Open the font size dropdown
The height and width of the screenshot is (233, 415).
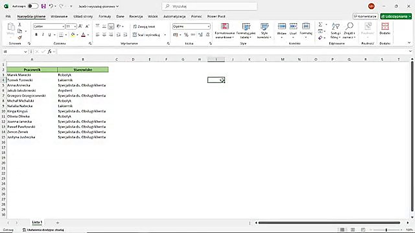click(75, 27)
